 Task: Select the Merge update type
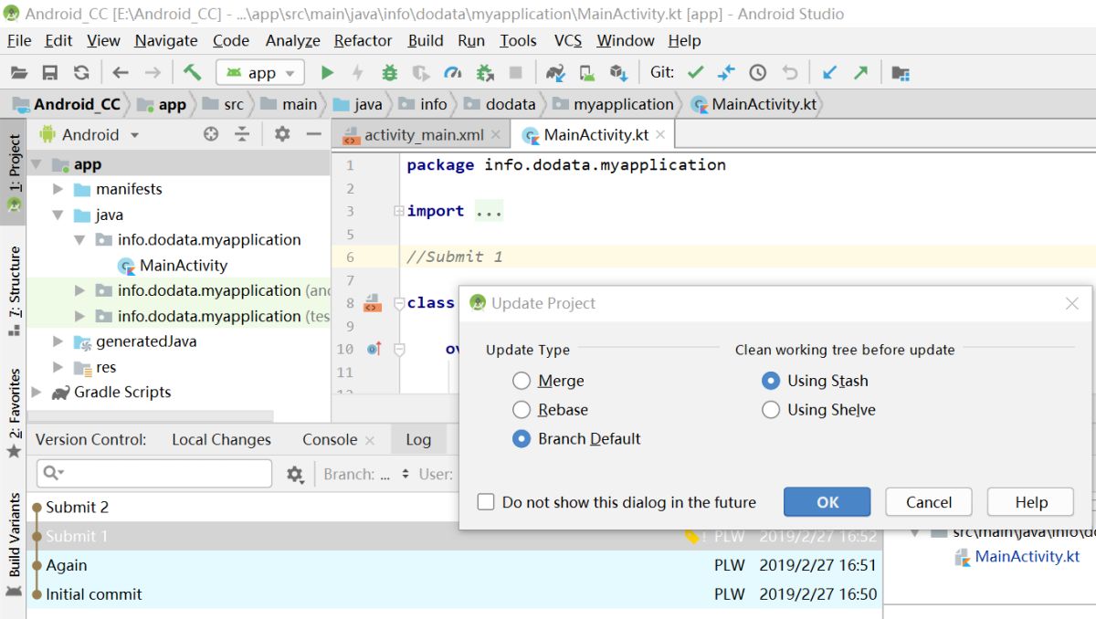(522, 381)
